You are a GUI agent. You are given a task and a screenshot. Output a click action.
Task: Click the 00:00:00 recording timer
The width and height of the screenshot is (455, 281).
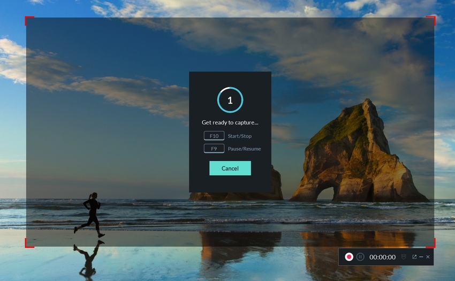[x=382, y=257]
